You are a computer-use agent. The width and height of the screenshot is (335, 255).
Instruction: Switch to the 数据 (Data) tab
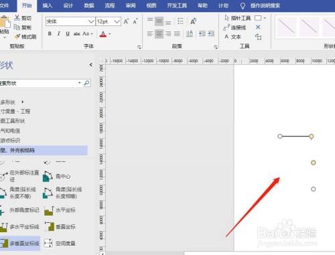click(89, 5)
